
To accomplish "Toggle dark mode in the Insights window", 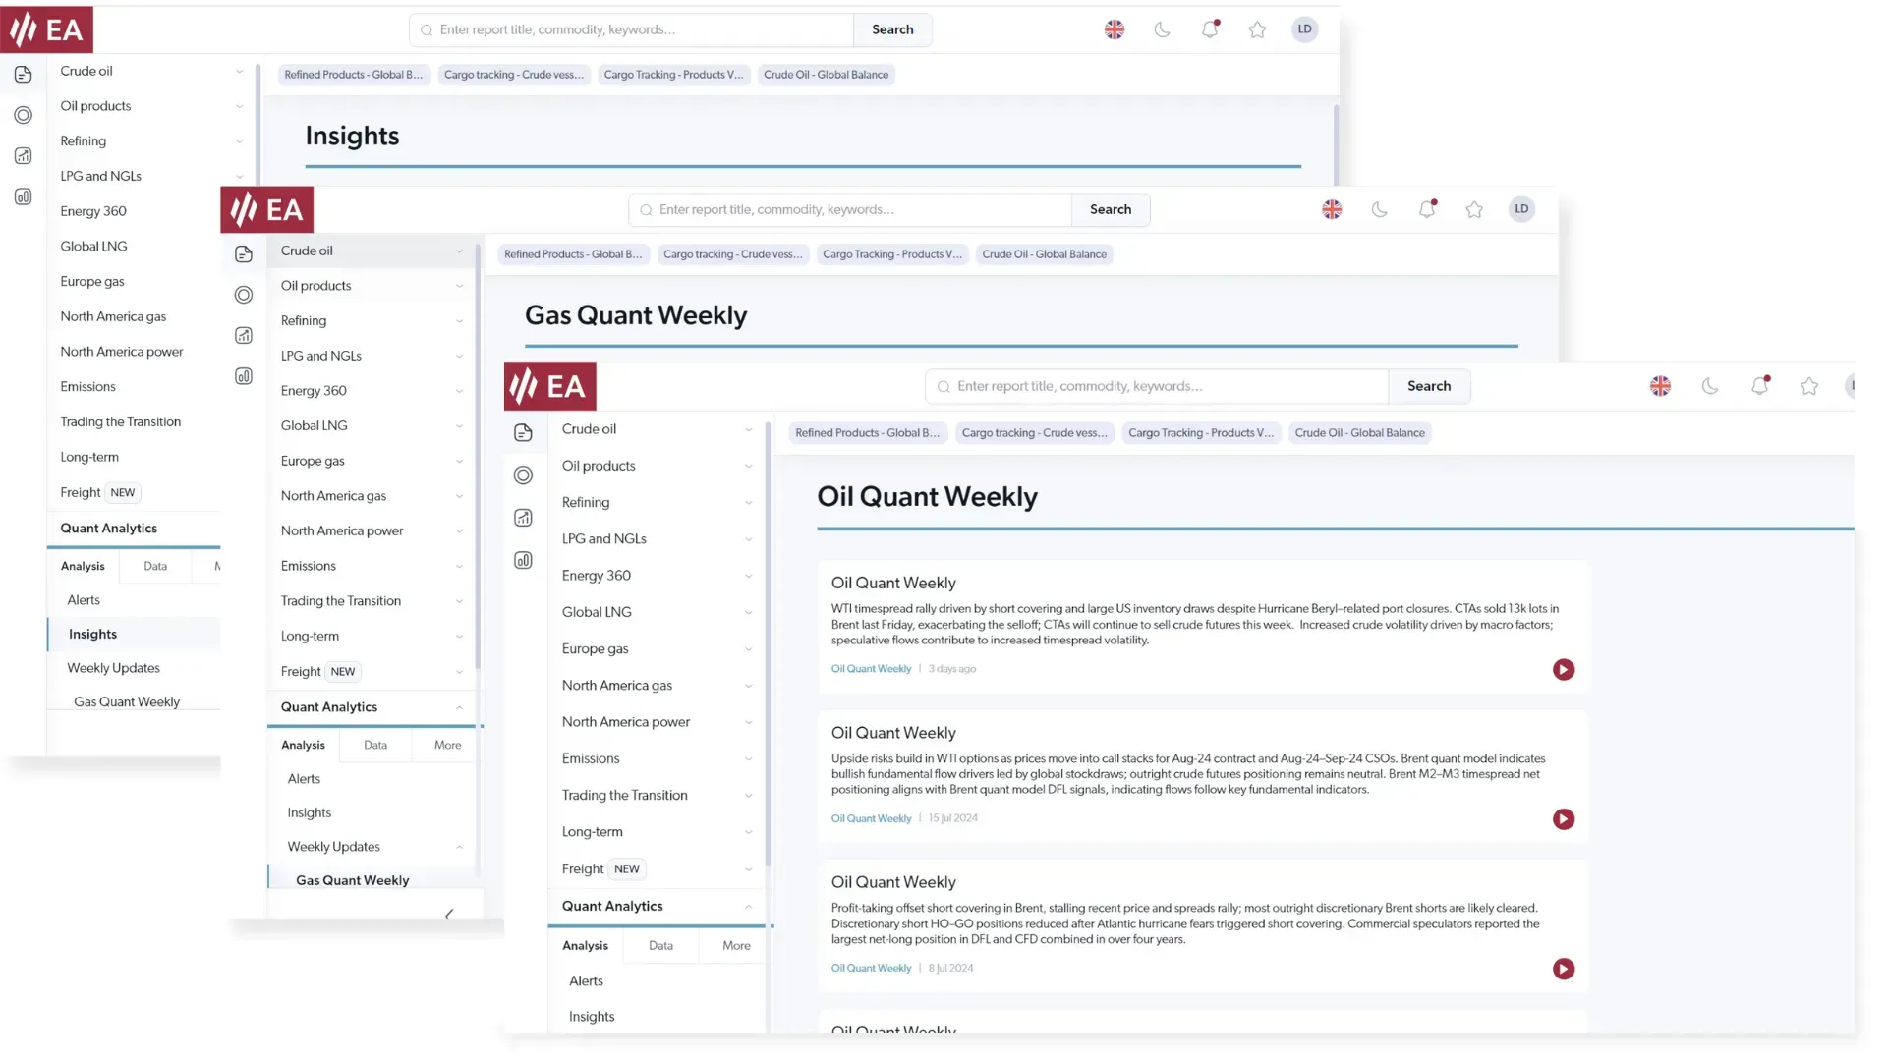I will coord(1163,29).
